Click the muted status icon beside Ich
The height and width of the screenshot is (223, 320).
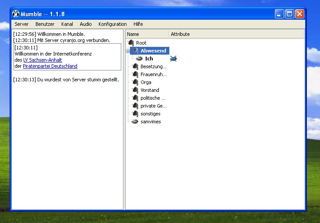173,59
